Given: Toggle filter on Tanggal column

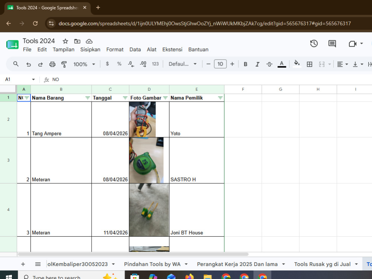Looking at the screenshot, I should tap(125, 98).
